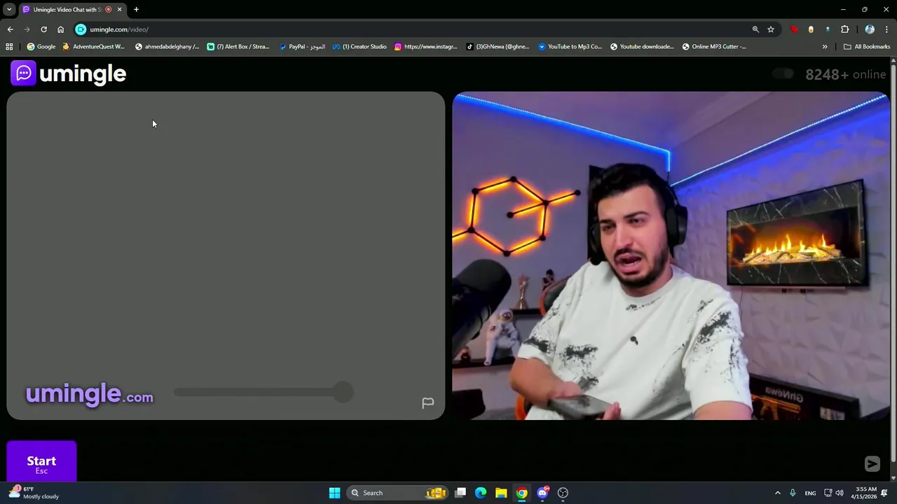Image resolution: width=897 pixels, height=504 pixels.
Task: Click the slider knob in the stranger video panel
Action: 343,392
